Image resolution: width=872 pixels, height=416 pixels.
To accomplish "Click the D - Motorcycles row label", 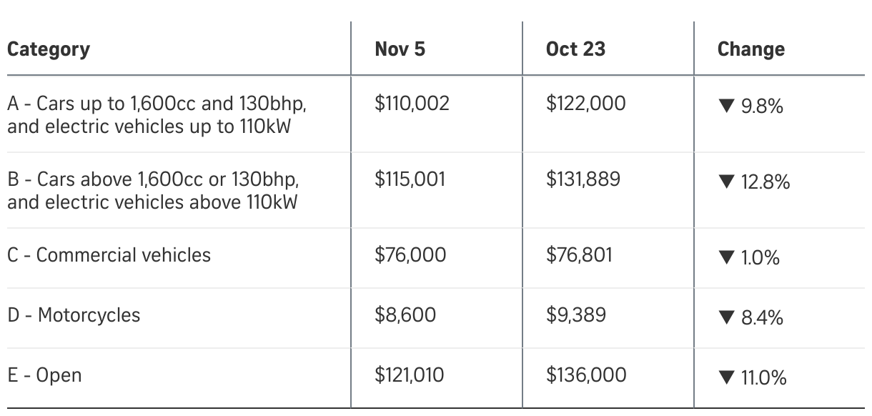I will 74,315.
